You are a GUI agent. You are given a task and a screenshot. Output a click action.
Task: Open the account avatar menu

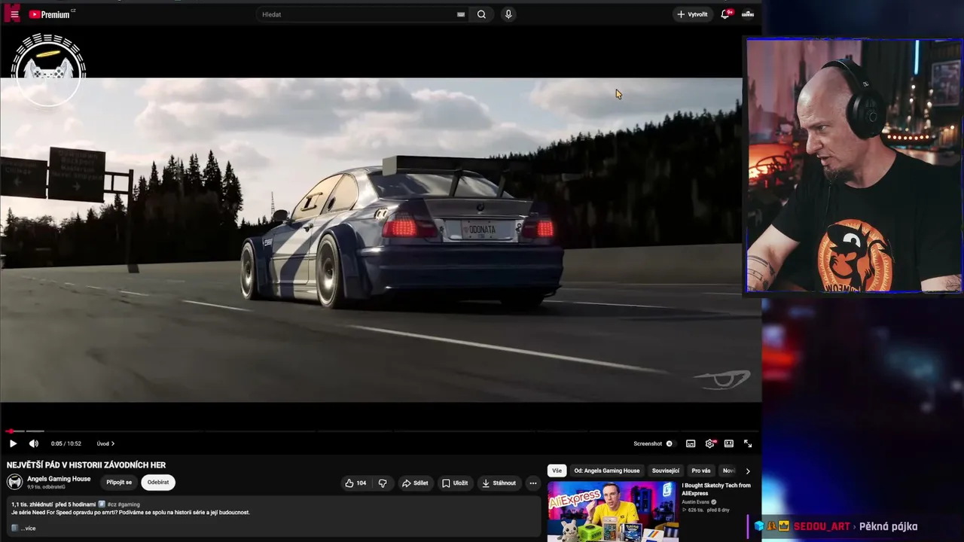coord(748,14)
